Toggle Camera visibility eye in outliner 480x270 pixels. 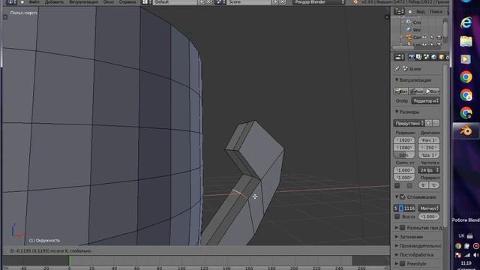[424, 37]
